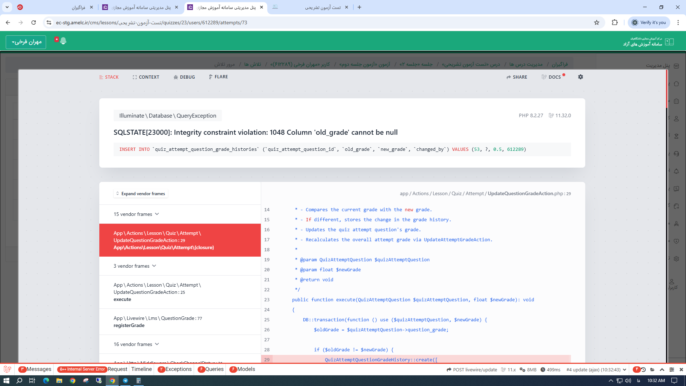Switch to the CONTEXT tab
Image resolution: width=686 pixels, height=386 pixels.
146,77
